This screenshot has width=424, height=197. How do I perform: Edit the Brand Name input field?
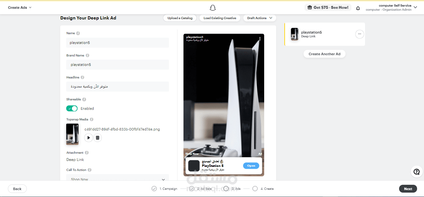point(118,65)
